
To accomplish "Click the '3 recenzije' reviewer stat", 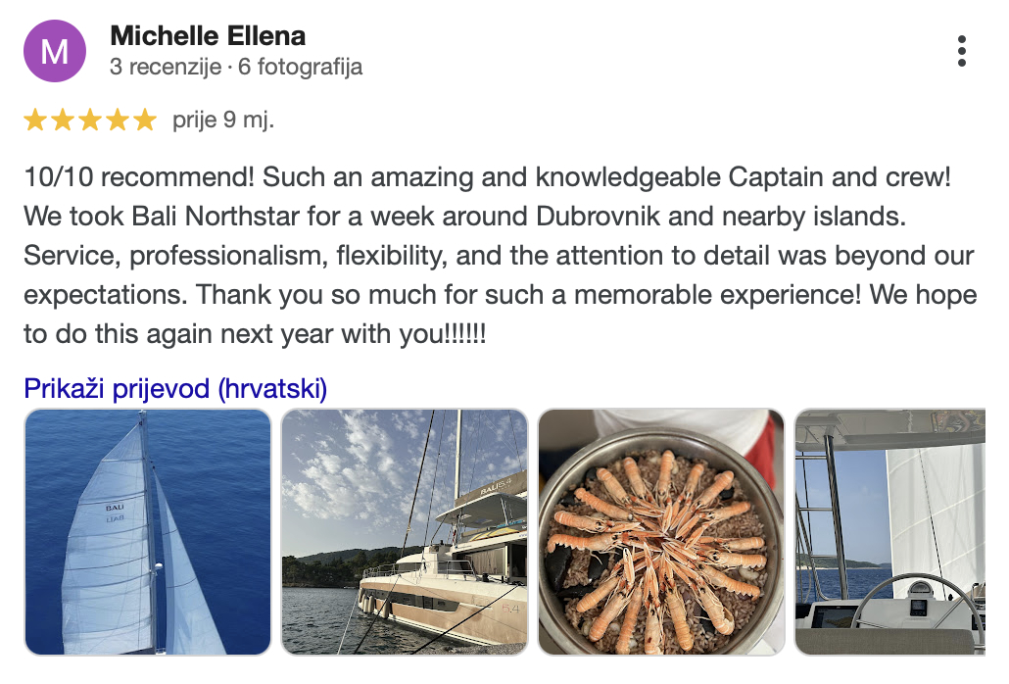I will tap(166, 67).
